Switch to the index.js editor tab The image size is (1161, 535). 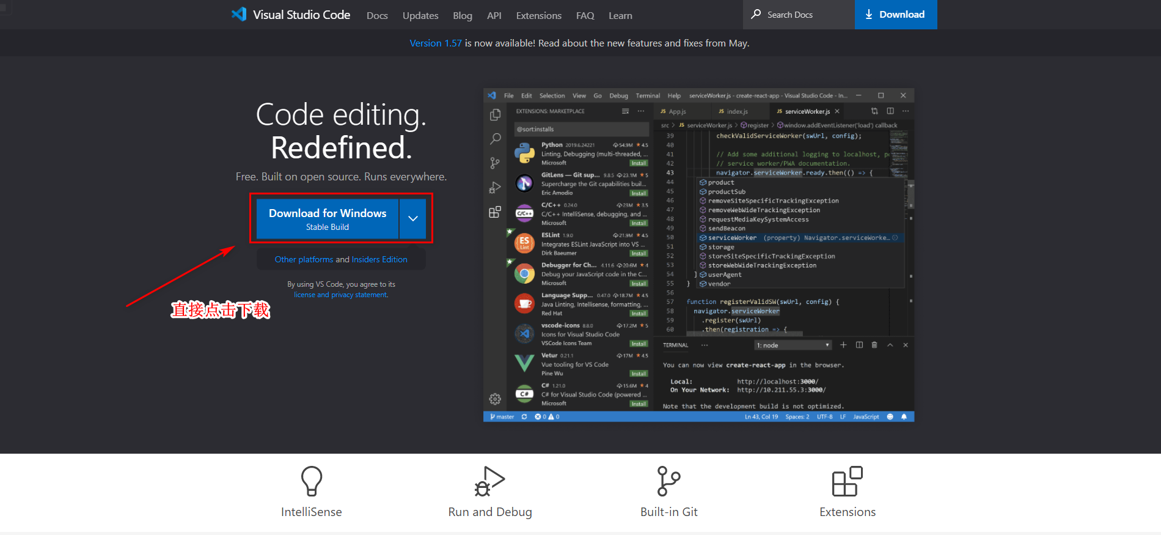[x=738, y=111]
